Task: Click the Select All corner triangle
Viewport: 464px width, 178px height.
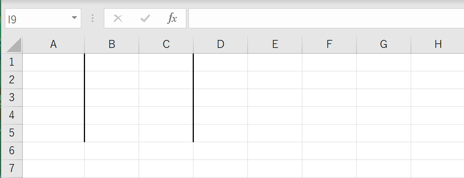Action: click(14, 45)
